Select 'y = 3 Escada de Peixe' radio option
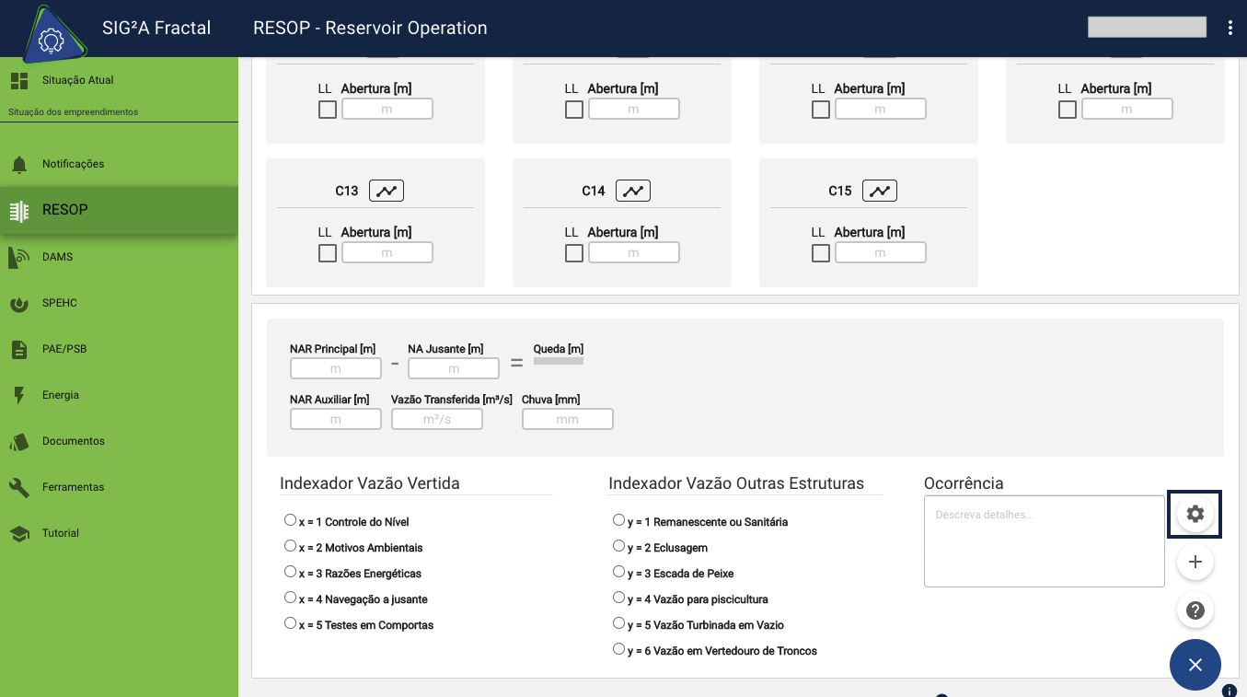Viewport: 1247px width, 697px height. point(618,571)
